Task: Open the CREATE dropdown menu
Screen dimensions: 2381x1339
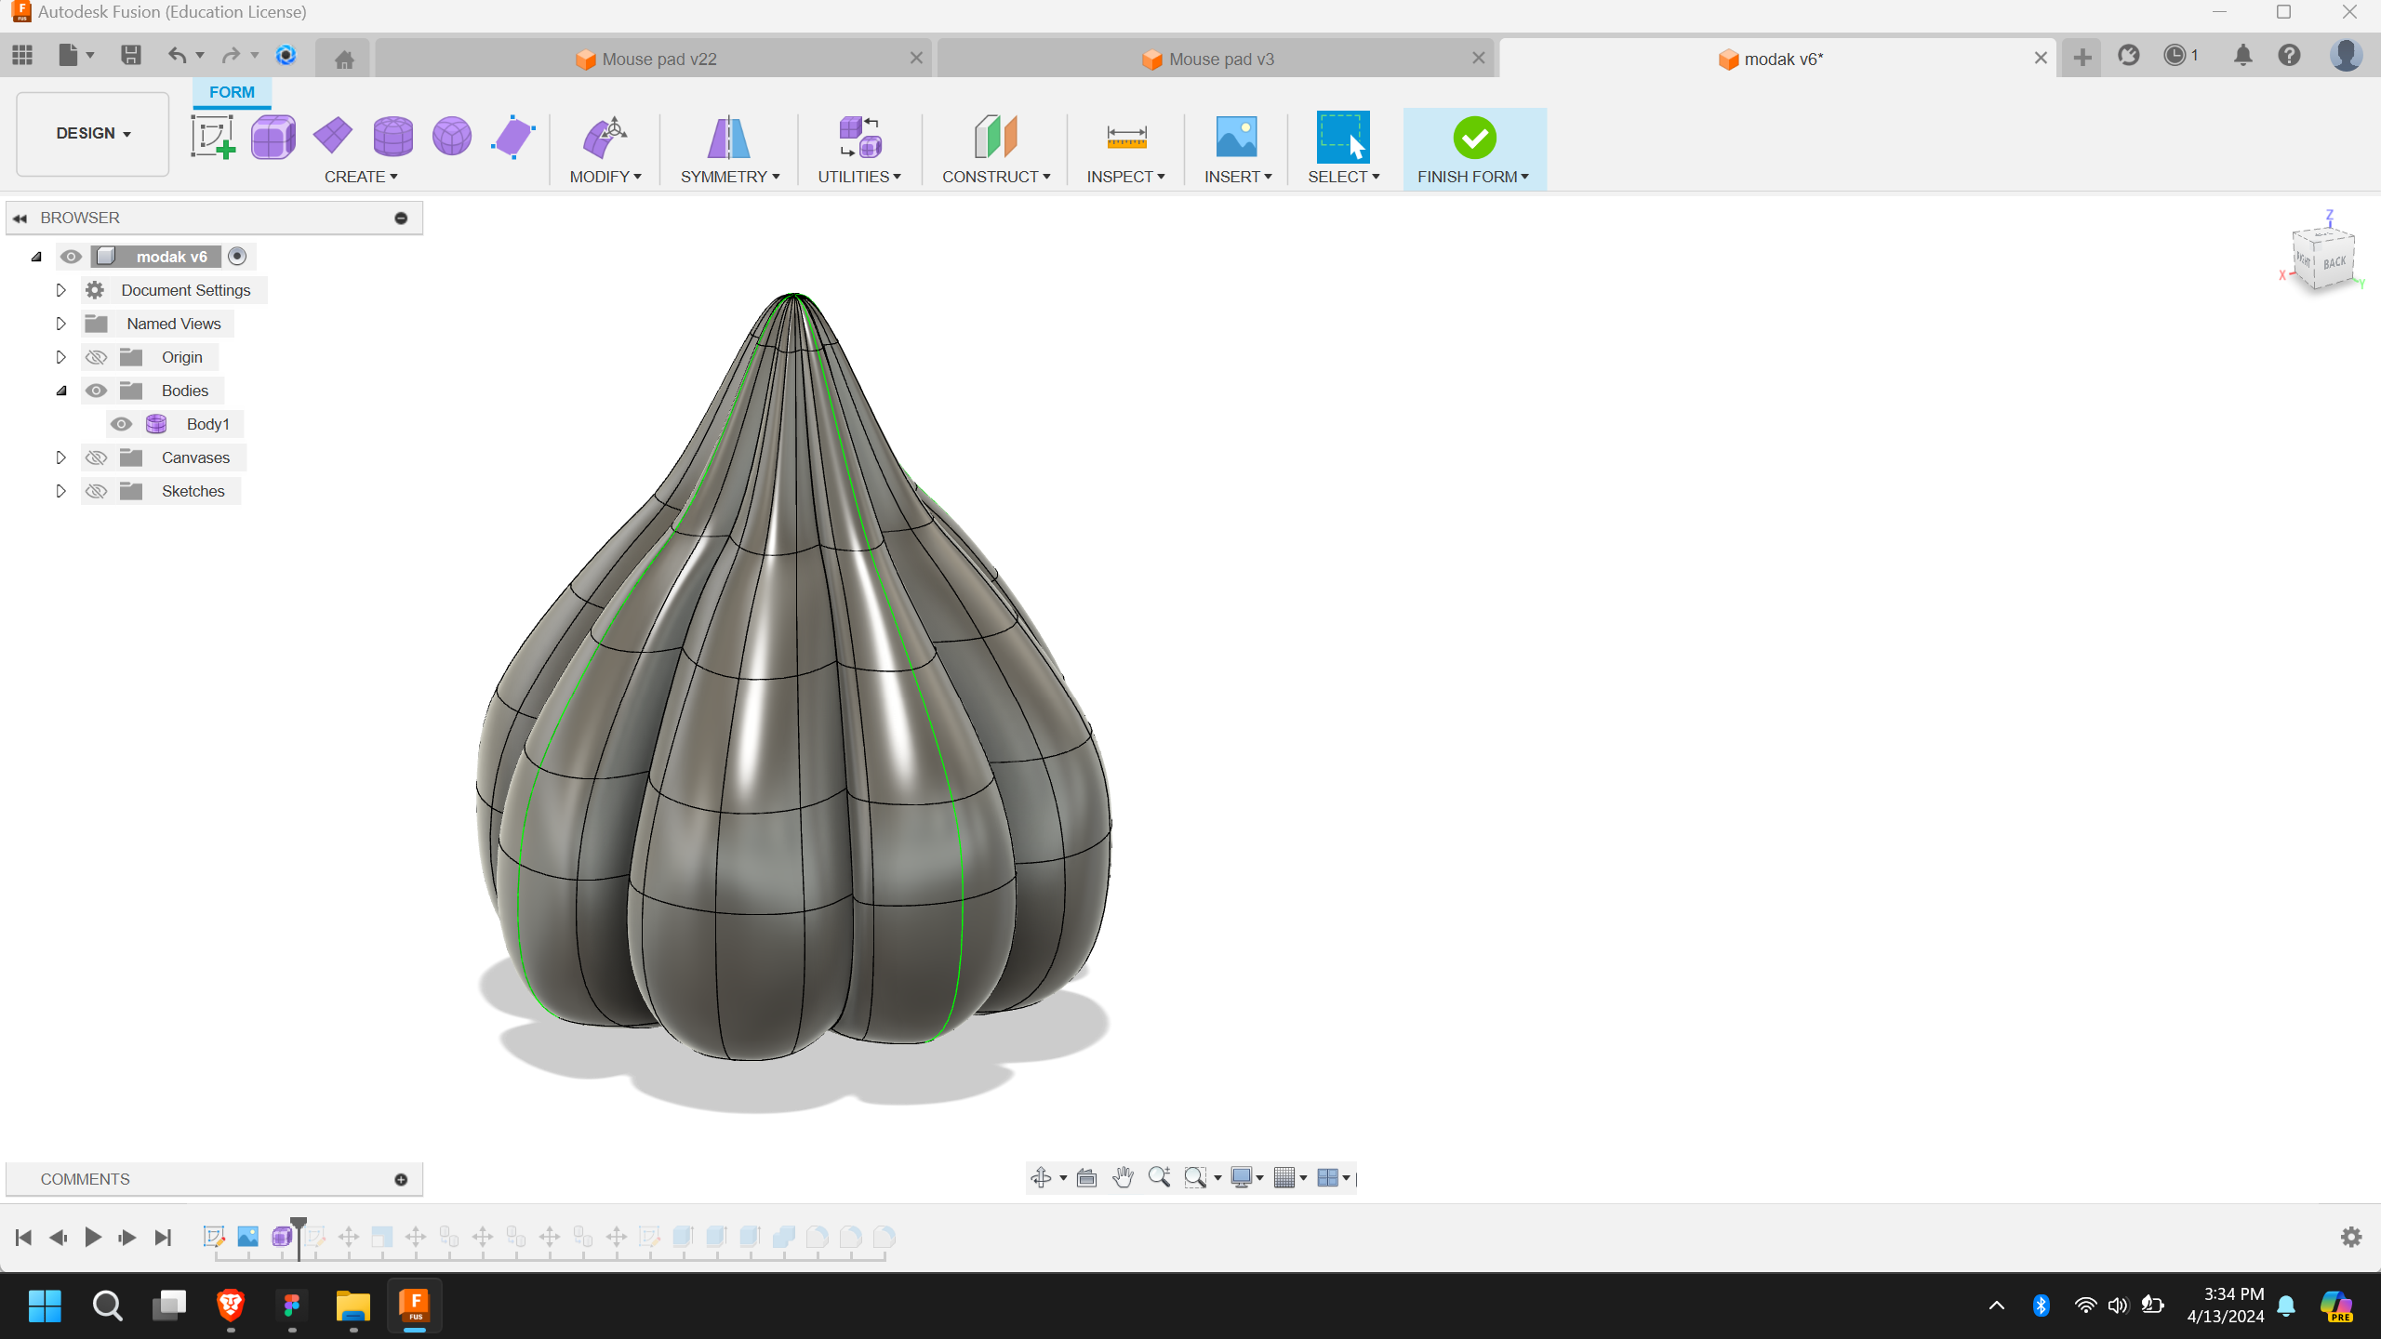Action: (361, 177)
